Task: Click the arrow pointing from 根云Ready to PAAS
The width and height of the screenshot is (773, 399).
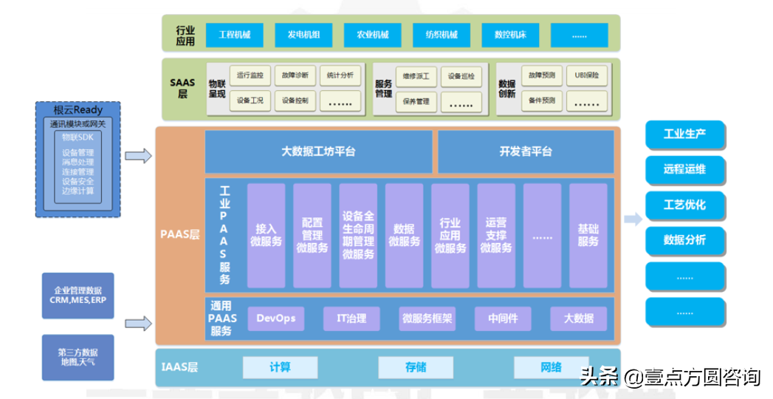Action: click(138, 155)
